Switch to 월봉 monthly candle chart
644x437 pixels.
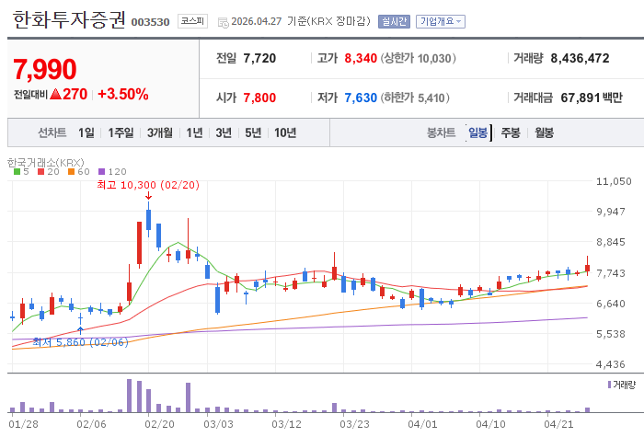pyautogui.click(x=545, y=132)
